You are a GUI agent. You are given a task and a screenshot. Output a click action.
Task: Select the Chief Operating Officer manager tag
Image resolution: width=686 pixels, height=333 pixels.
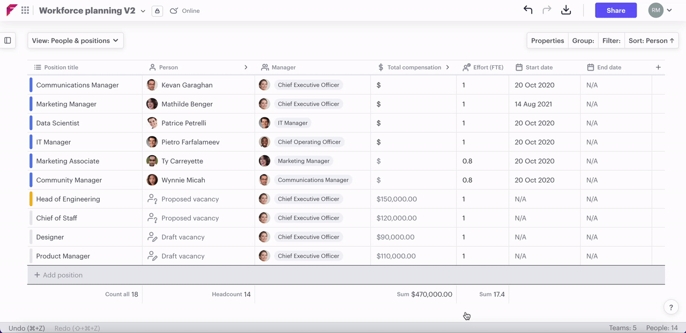coord(309,142)
